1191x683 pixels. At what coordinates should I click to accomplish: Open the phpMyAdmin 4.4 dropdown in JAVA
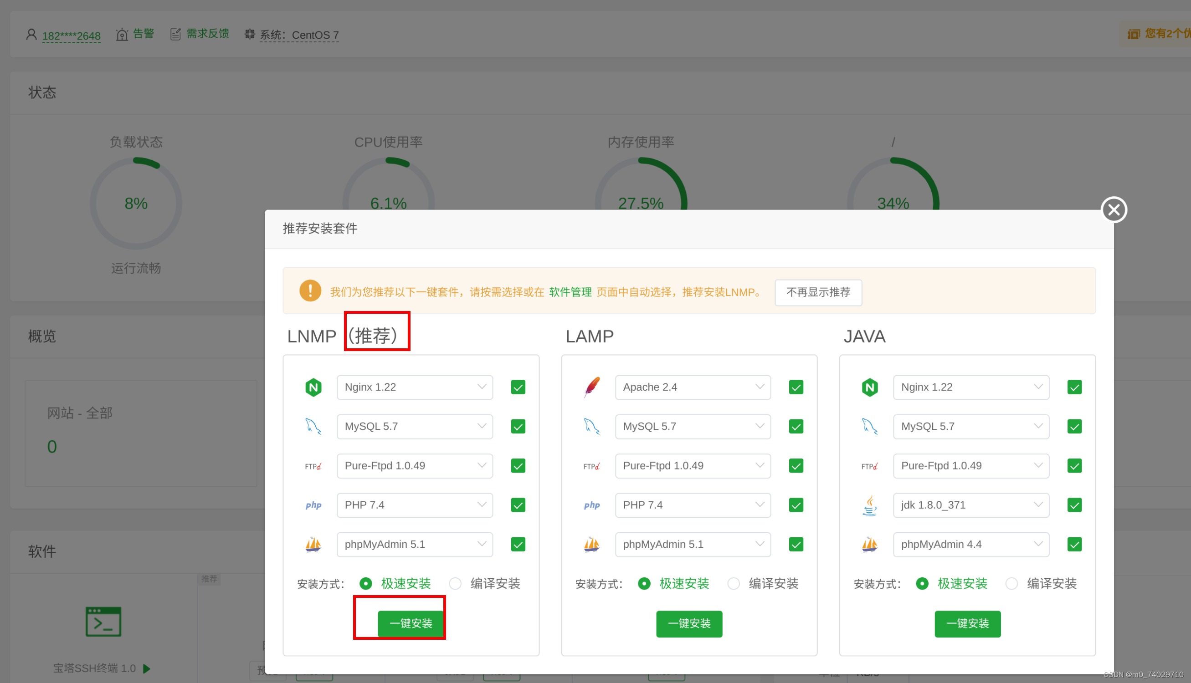(x=971, y=545)
